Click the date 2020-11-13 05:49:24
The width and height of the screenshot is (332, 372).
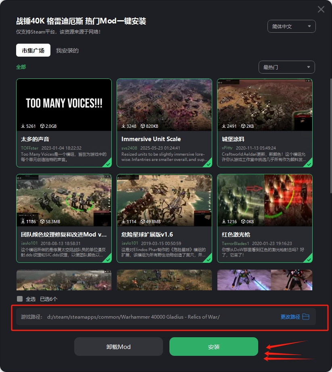click(256, 148)
